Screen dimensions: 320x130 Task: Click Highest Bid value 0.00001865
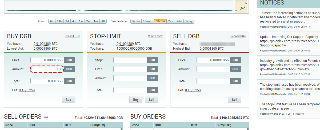pyautogui.click(x=208, y=49)
